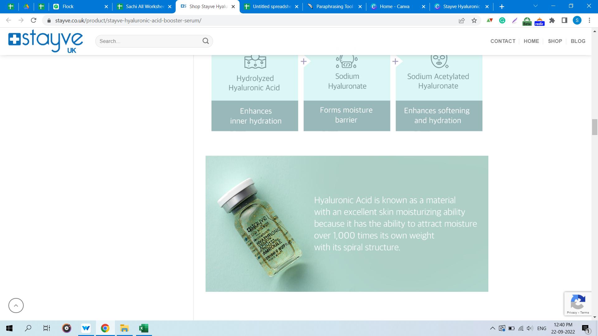
Task: Click in the site search field
Action: point(149,41)
